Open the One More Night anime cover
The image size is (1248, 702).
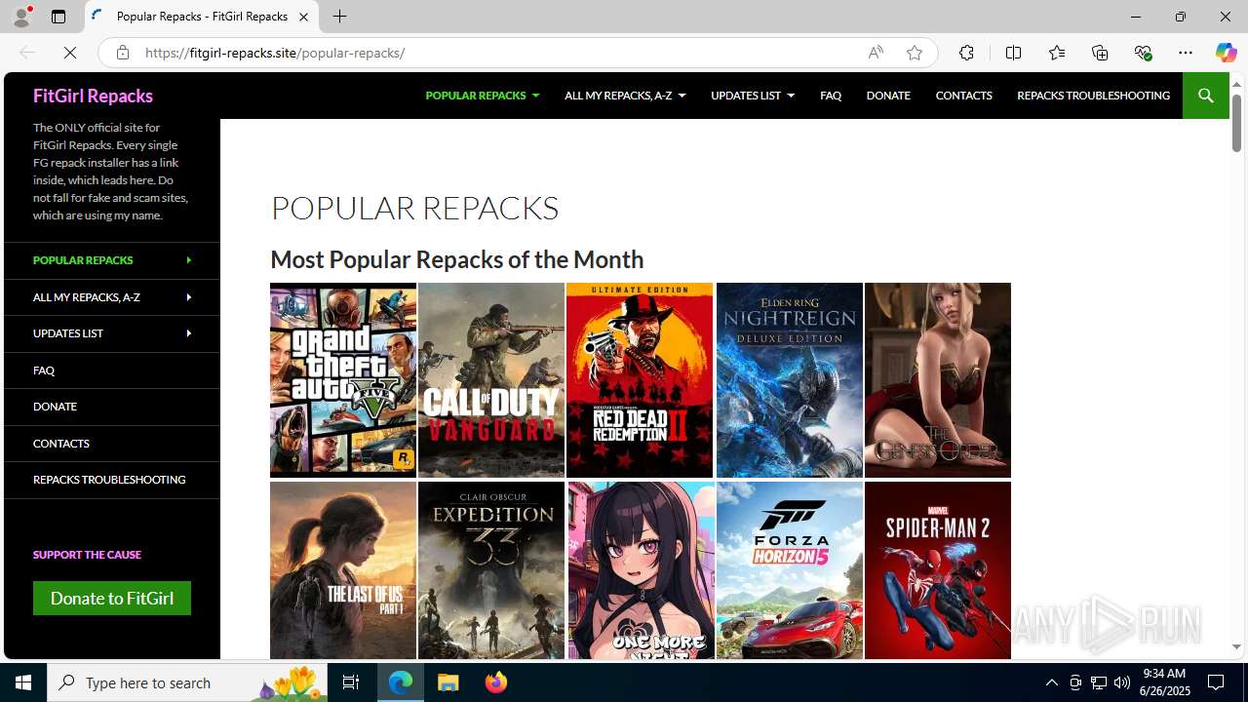tap(642, 570)
